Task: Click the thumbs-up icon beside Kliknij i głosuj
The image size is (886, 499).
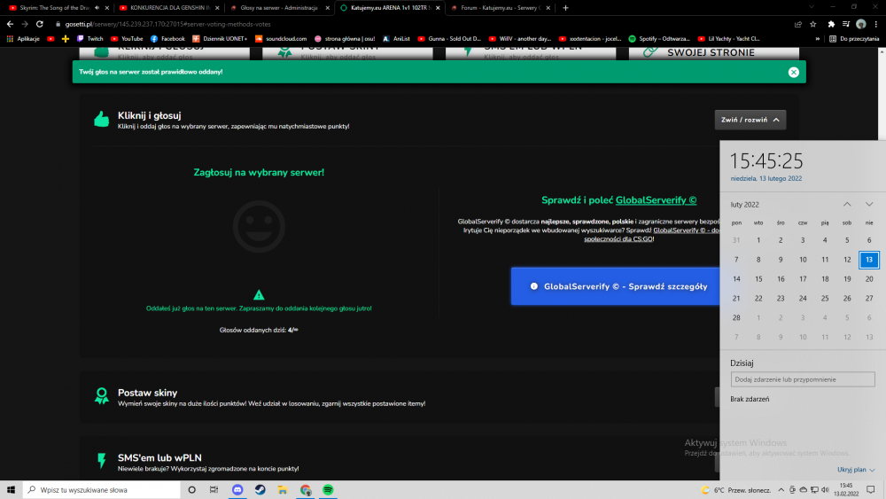Action: point(102,119)
